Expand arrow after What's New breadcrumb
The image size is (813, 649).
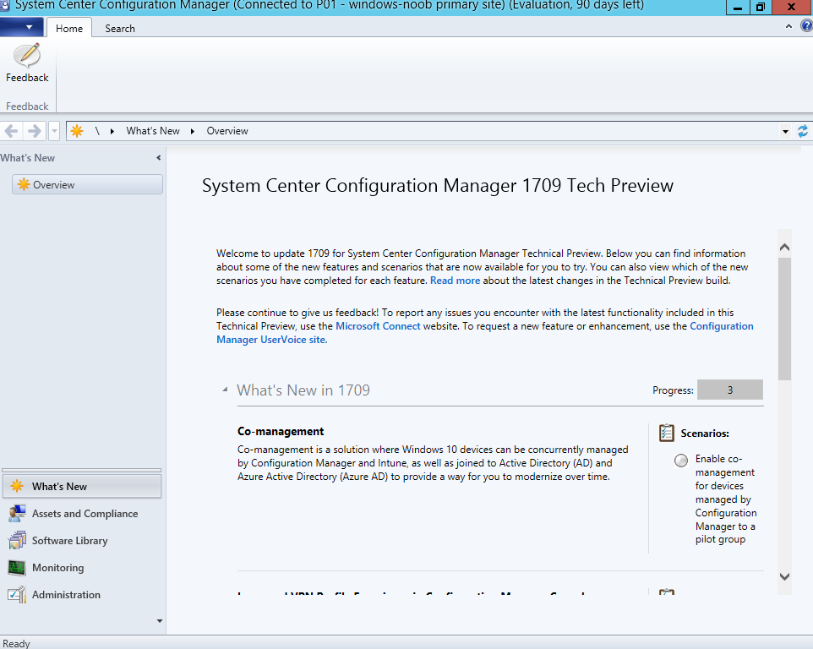[192, 131]
